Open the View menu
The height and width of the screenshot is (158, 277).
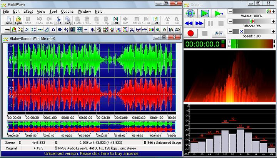pos(41,12)
